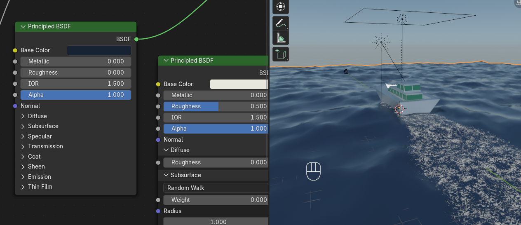The height and width of the screenshot is (225, 521).
Task: Click the green BSDF output socket
Action: point(136,39)
